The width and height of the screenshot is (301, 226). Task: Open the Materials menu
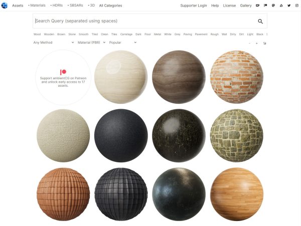(x=36, y=6)
